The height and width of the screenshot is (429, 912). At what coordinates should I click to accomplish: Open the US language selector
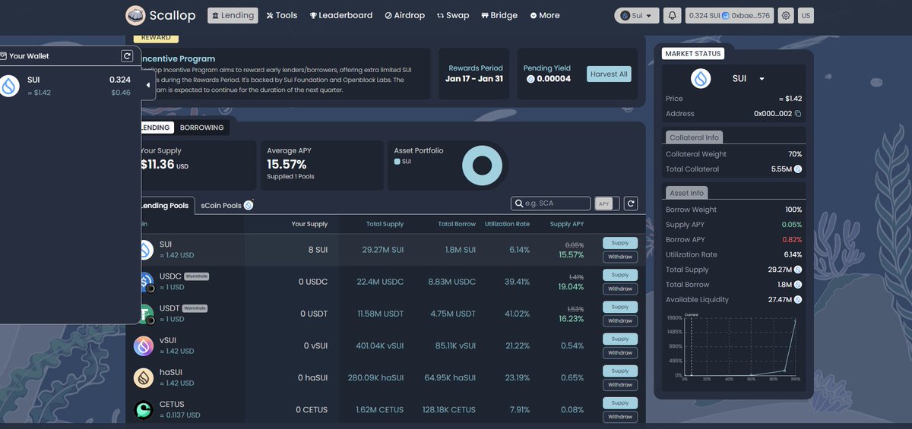[806, 15]
